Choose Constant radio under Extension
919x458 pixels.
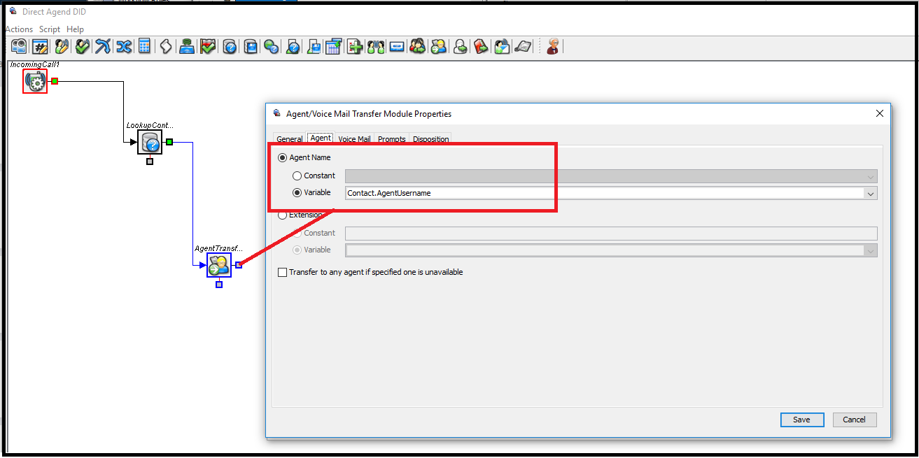click(x=297, y=233)
